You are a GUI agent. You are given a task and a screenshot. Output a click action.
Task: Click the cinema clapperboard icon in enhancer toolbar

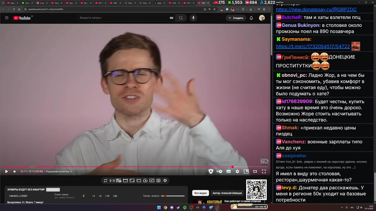tap(125, 181)
